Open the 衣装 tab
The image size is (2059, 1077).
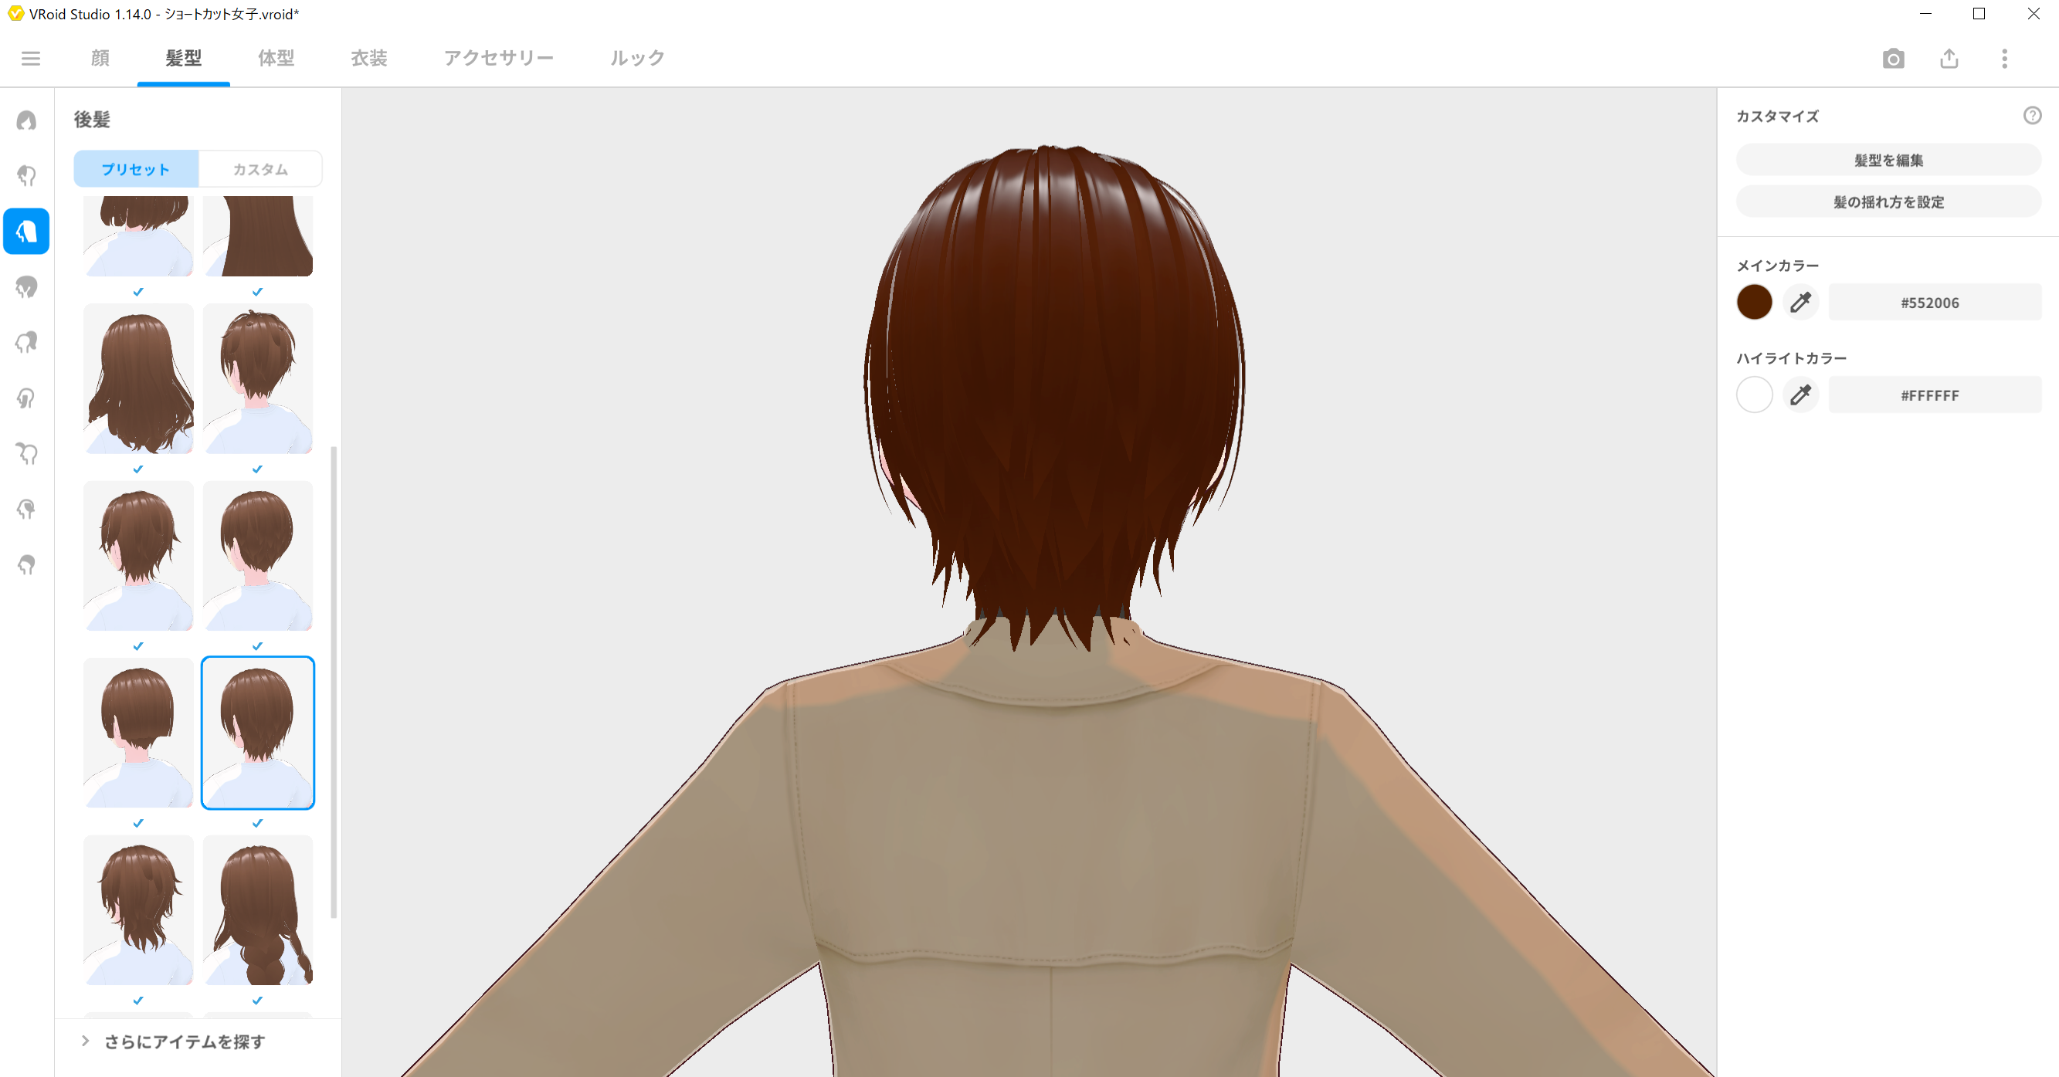coord(368,59)
